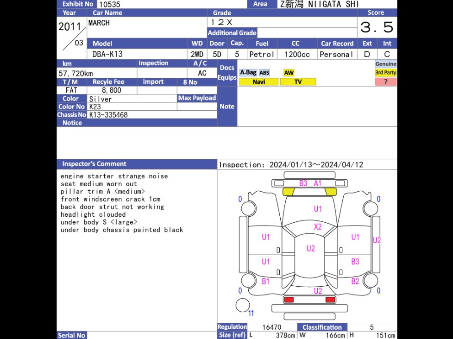Click the 3rd Party legend label
Image resolution: width=453 pixels, height=339 pixels.
[386, 73]
